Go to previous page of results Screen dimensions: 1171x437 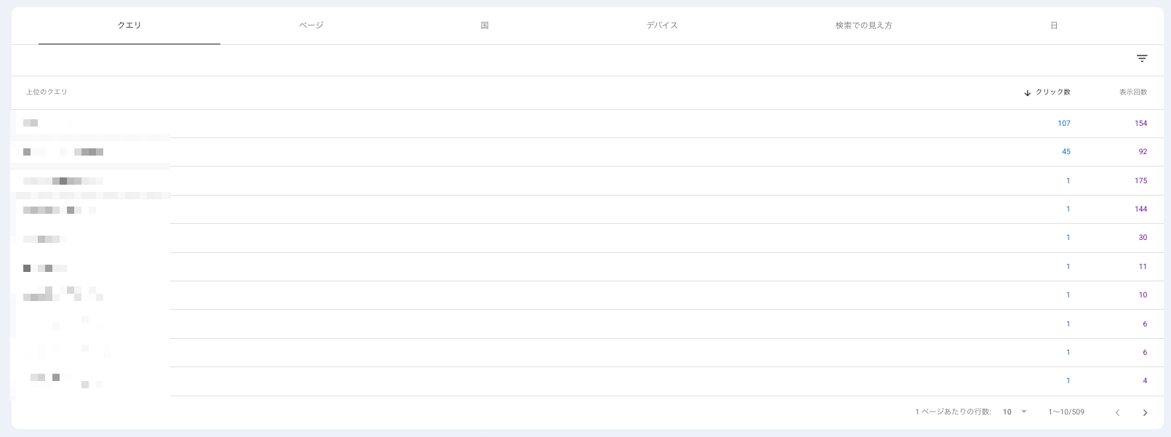[x=1117, y=412]
